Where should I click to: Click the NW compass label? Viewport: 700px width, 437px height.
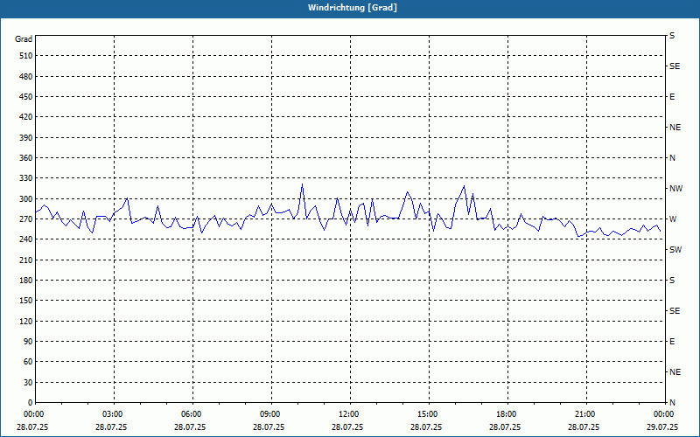pos(675,189)
